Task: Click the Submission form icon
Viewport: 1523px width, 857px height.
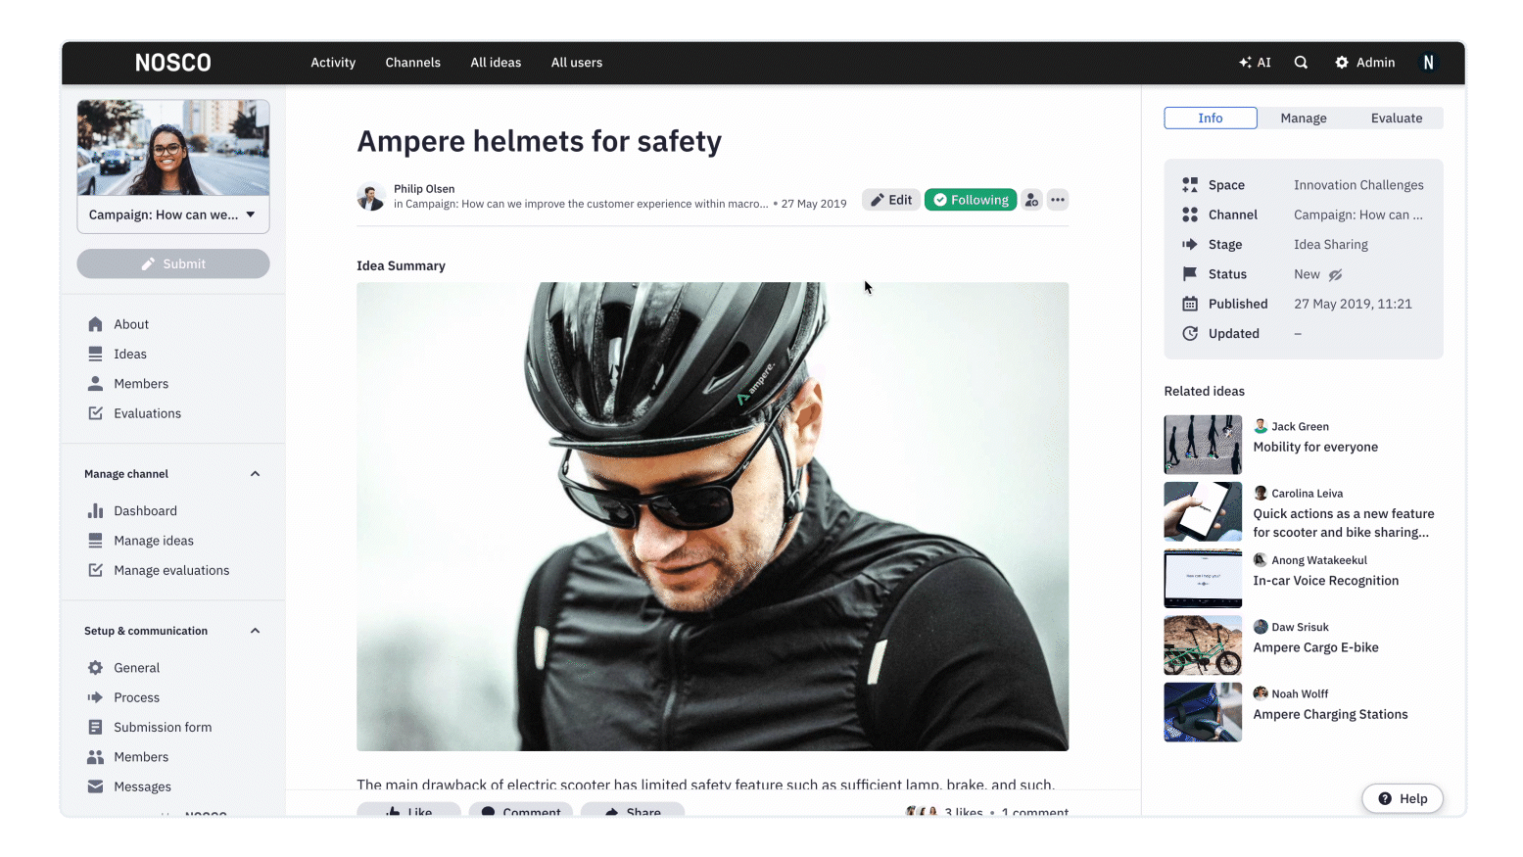Action: coord(95,728)
